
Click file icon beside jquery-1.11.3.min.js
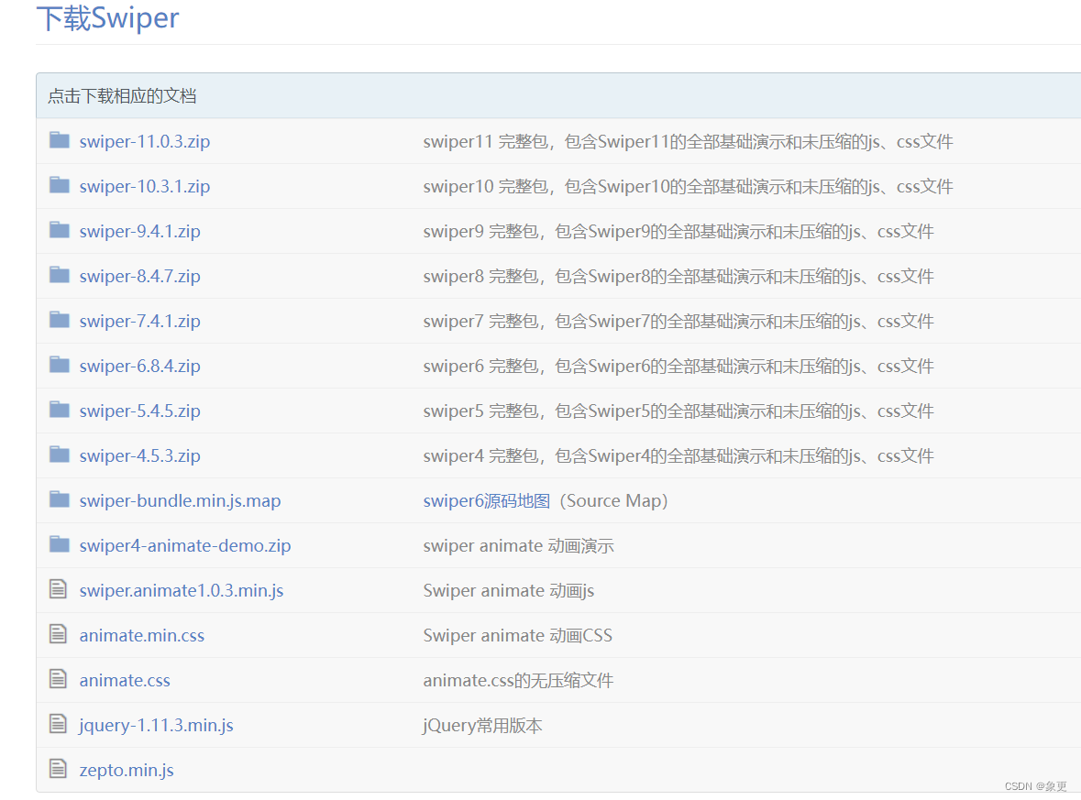[x=59, y=724]
